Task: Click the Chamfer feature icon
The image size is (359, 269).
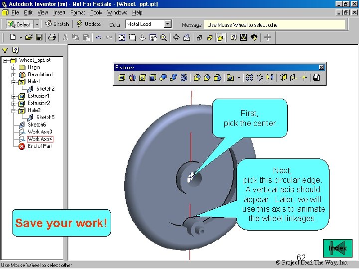Action: pos(207,78)
